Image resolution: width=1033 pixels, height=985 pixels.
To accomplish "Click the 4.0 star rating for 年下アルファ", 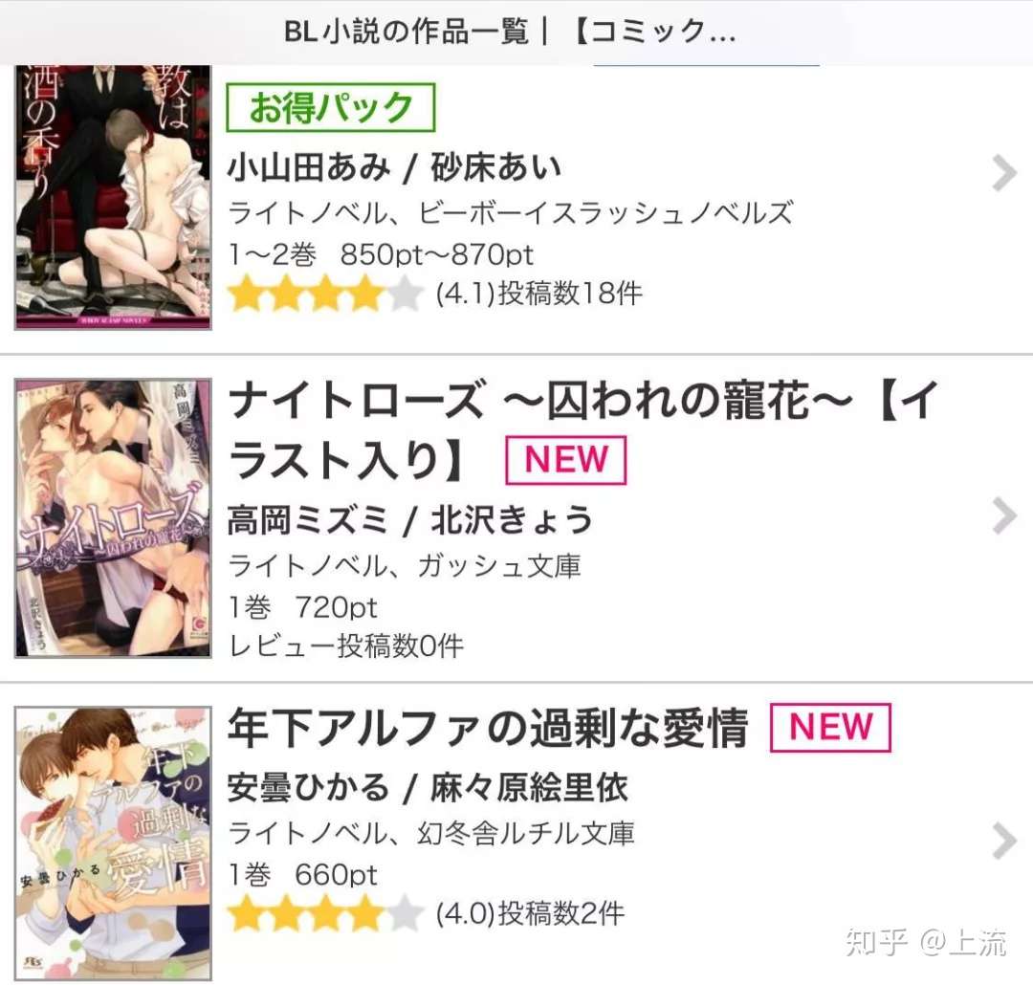I will point(325,913).
